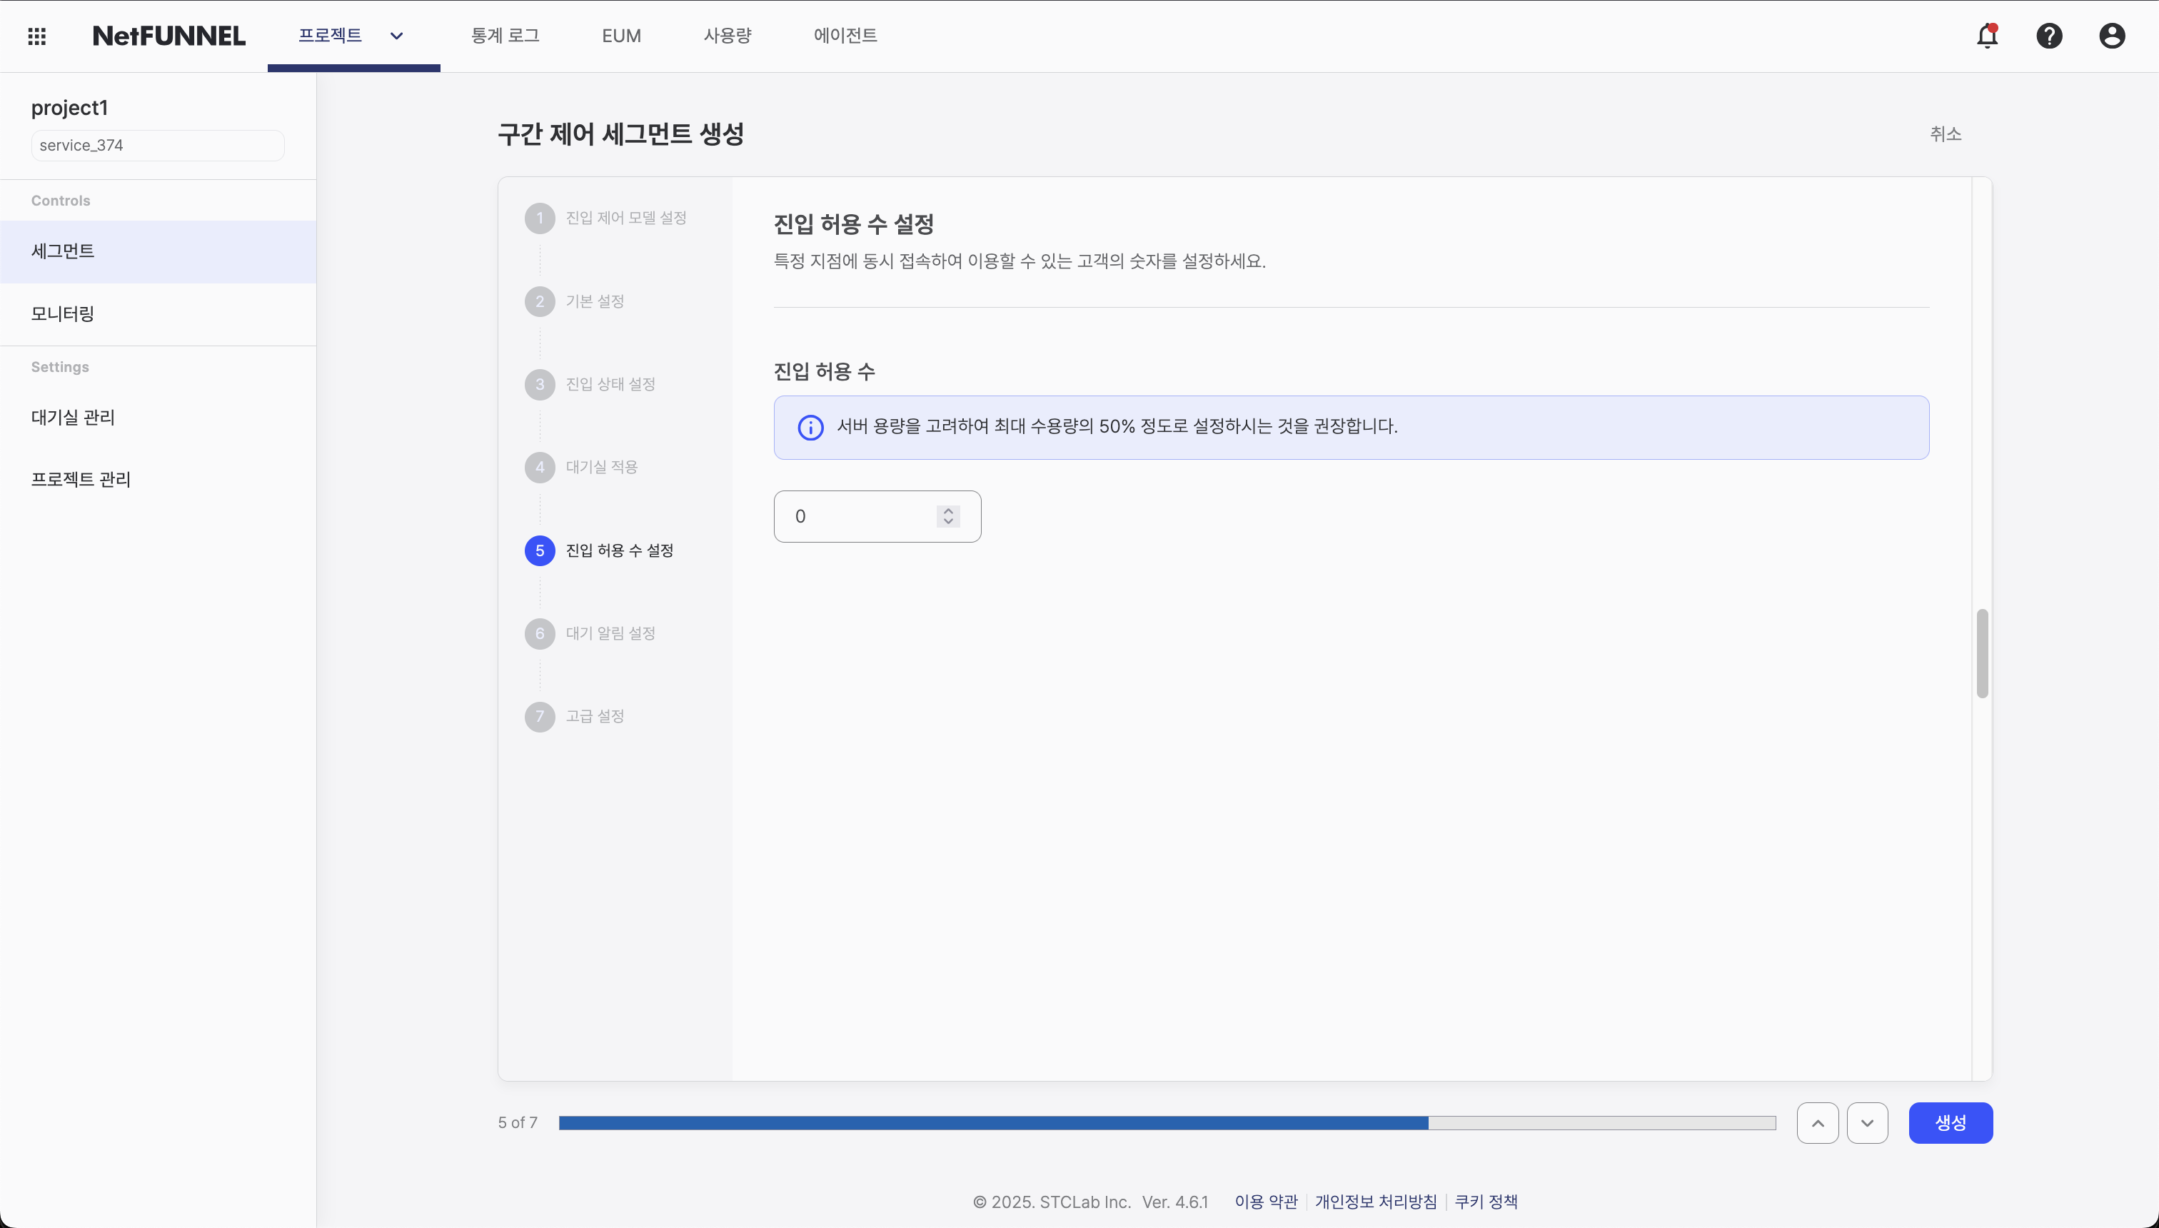Image resolution: width=2159 pixels, height=1228 pixels.
Task: Open the account profile icon
Action: click(x=2112, y=36)
